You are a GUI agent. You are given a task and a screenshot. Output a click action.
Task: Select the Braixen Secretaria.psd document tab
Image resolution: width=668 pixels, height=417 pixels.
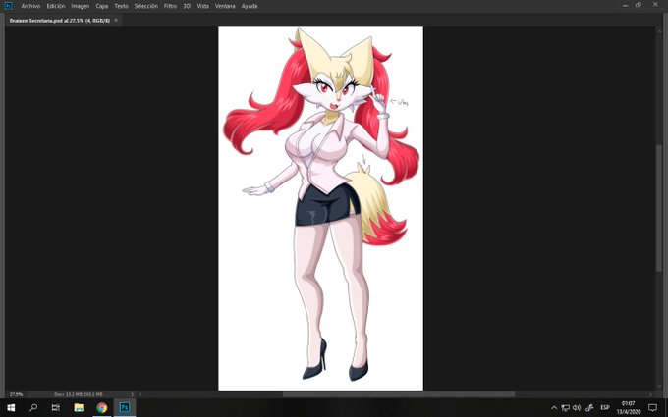(x=60, y=21)
